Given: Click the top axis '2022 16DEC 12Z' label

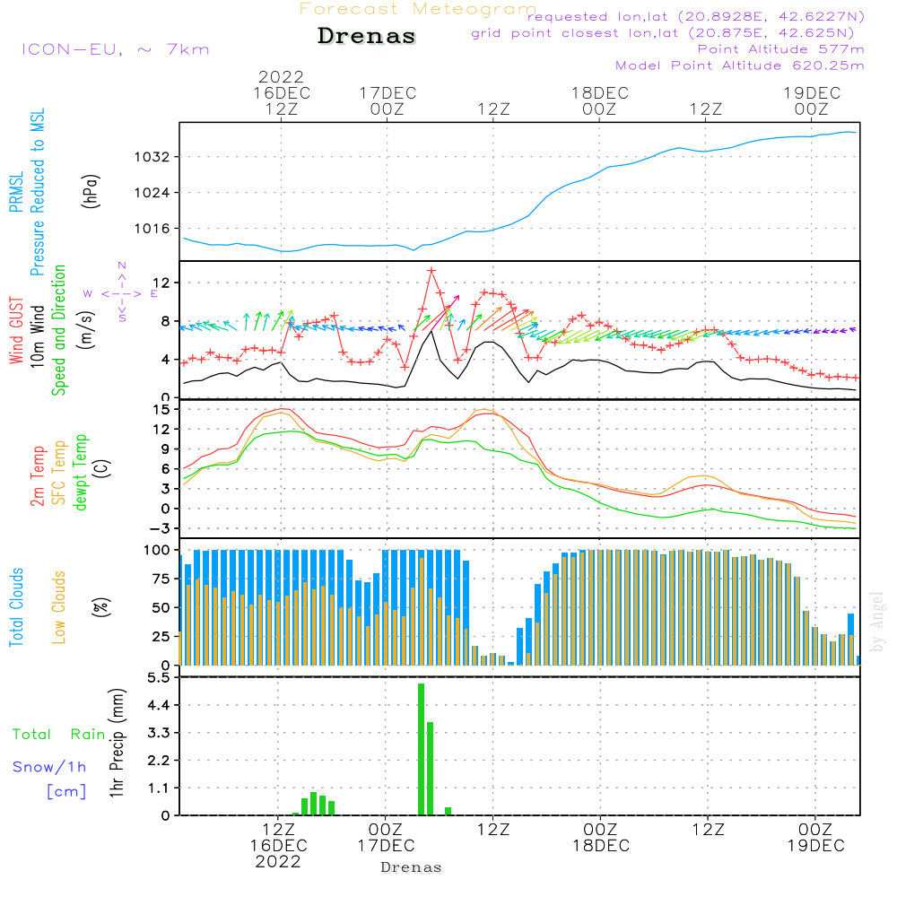Looking at the screenshot, I should tap(282, 92).
